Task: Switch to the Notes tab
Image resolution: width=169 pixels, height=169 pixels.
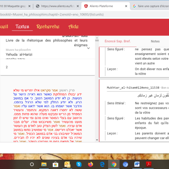Action: pyautogui.click(x=155, y=41)
